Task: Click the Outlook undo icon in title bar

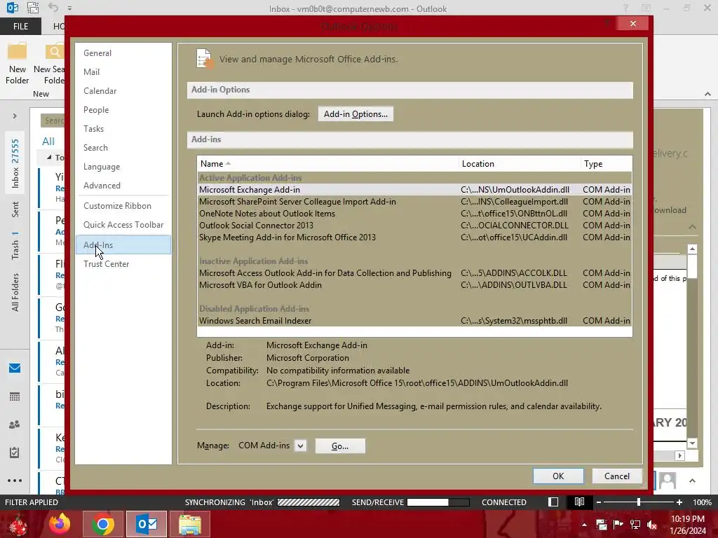Action: click(x=53, y=8)
